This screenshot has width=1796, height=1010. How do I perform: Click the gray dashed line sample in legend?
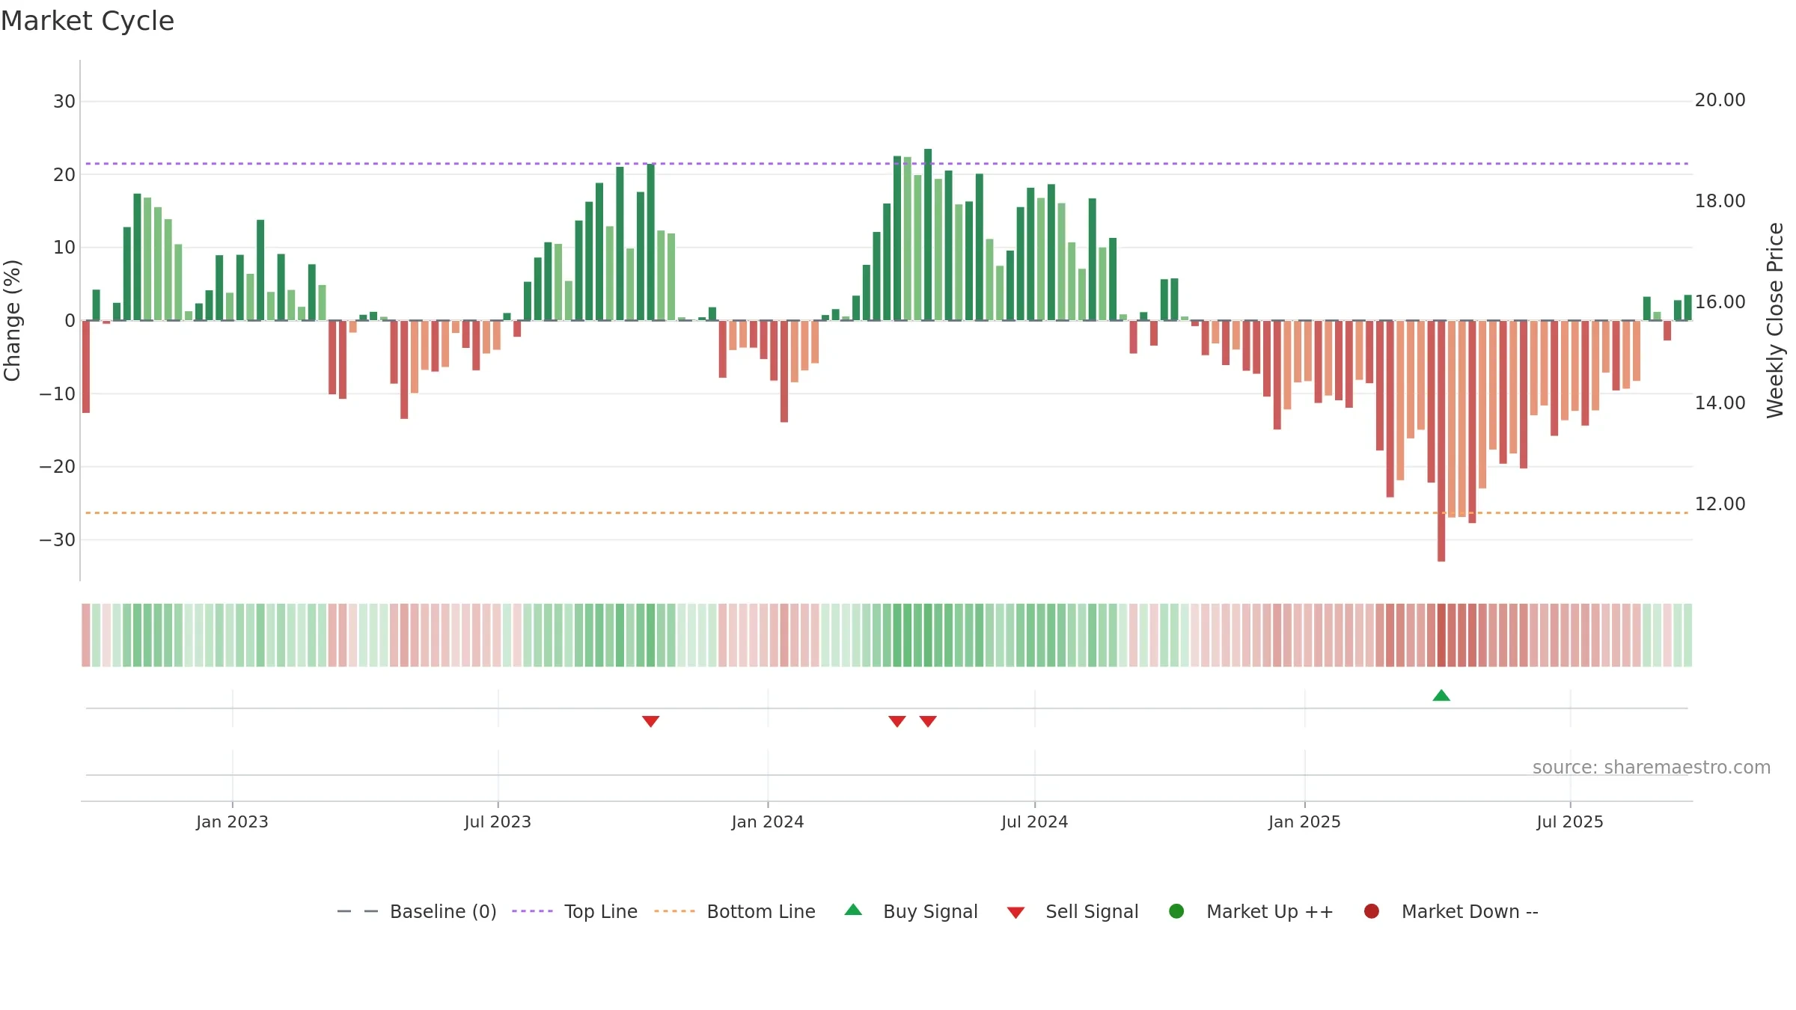coord(358,911)
